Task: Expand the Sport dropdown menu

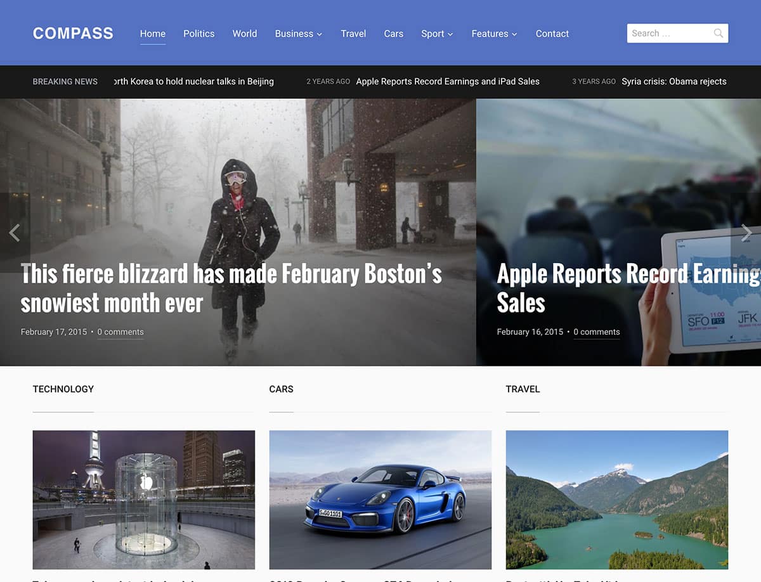Action: pos(437,34)
